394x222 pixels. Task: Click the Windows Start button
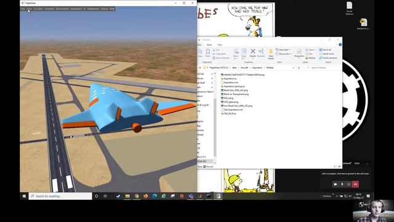click(x=24, y=196)
